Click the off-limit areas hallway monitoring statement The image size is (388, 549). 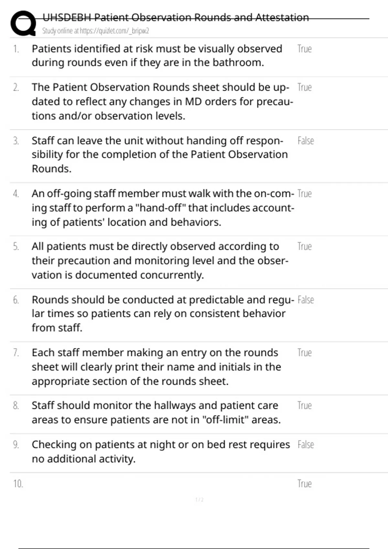click(x=156, y=412)
